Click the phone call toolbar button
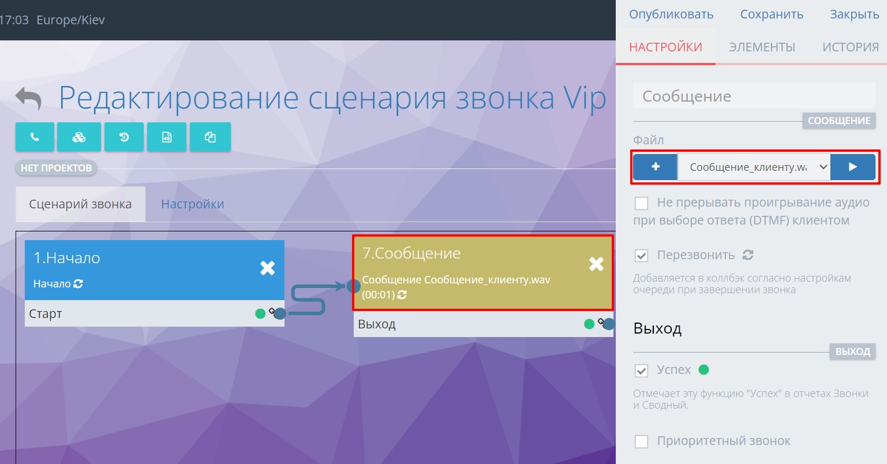The image size is (887, 464). point(35,137)
